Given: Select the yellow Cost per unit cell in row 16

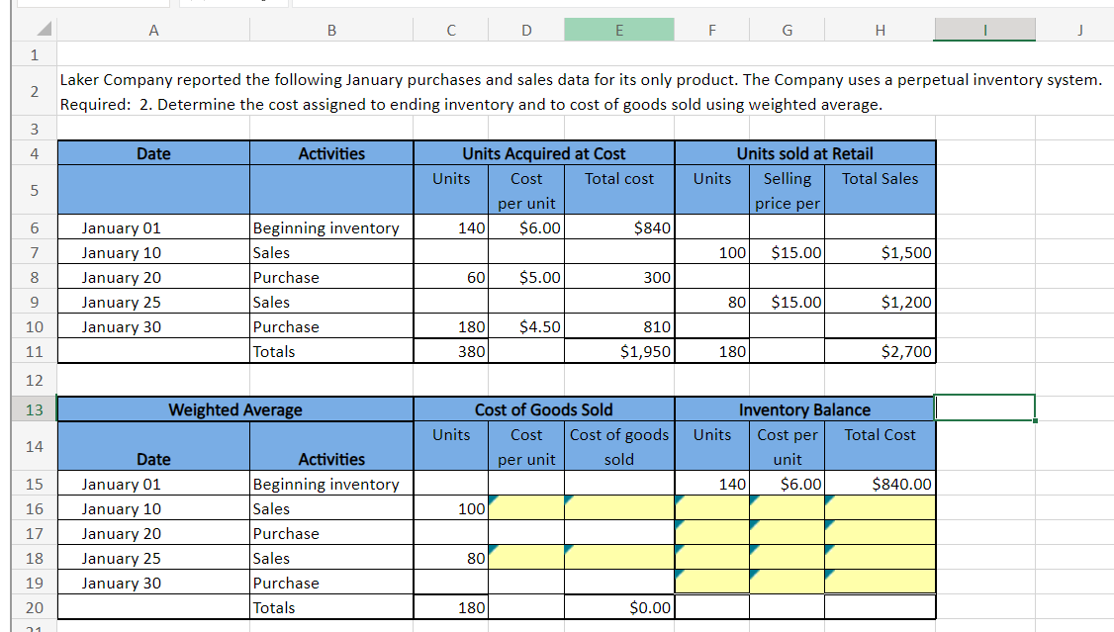Looking at the screenshot, I should (x=525, y=508).
